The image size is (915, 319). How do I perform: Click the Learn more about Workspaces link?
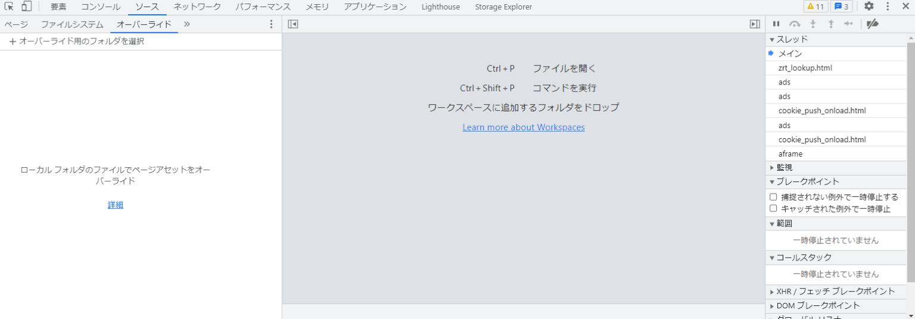click(x=524, y=127)
